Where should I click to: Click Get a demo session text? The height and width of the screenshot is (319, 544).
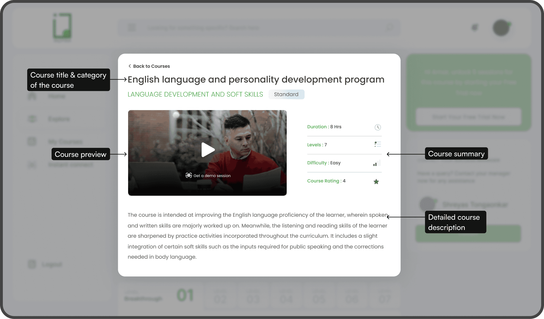pyautogui.click(x=212, y=176)
